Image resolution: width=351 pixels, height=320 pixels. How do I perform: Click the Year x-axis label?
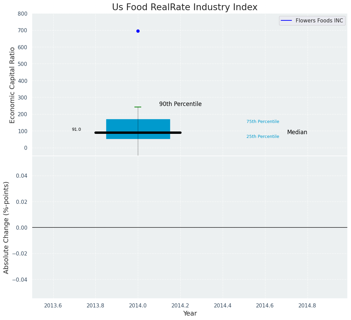[190, 314]
